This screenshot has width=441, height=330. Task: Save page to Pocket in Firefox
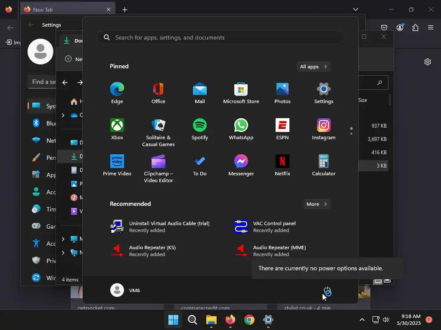coord(384,27)
